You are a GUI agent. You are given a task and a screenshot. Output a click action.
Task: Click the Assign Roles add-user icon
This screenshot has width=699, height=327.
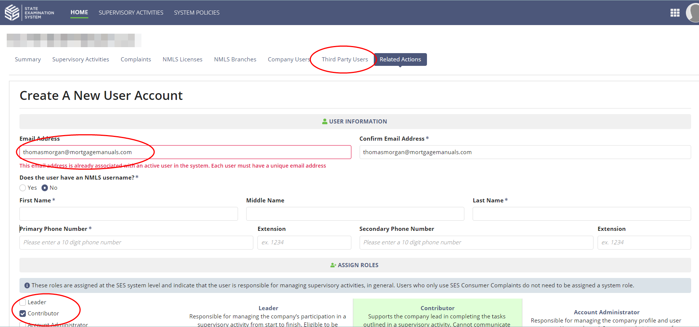(333, 265)
